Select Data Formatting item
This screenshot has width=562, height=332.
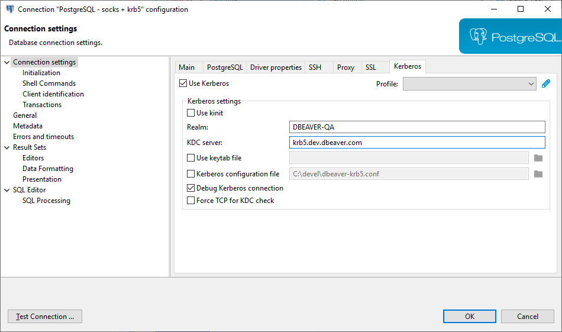click(48, 169)
